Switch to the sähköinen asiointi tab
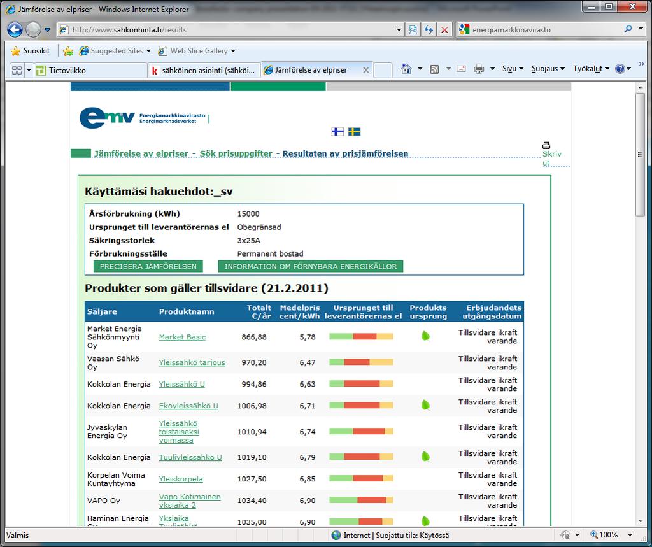The width and height of the screenshot is (652, 547). (x=204, y=70)
